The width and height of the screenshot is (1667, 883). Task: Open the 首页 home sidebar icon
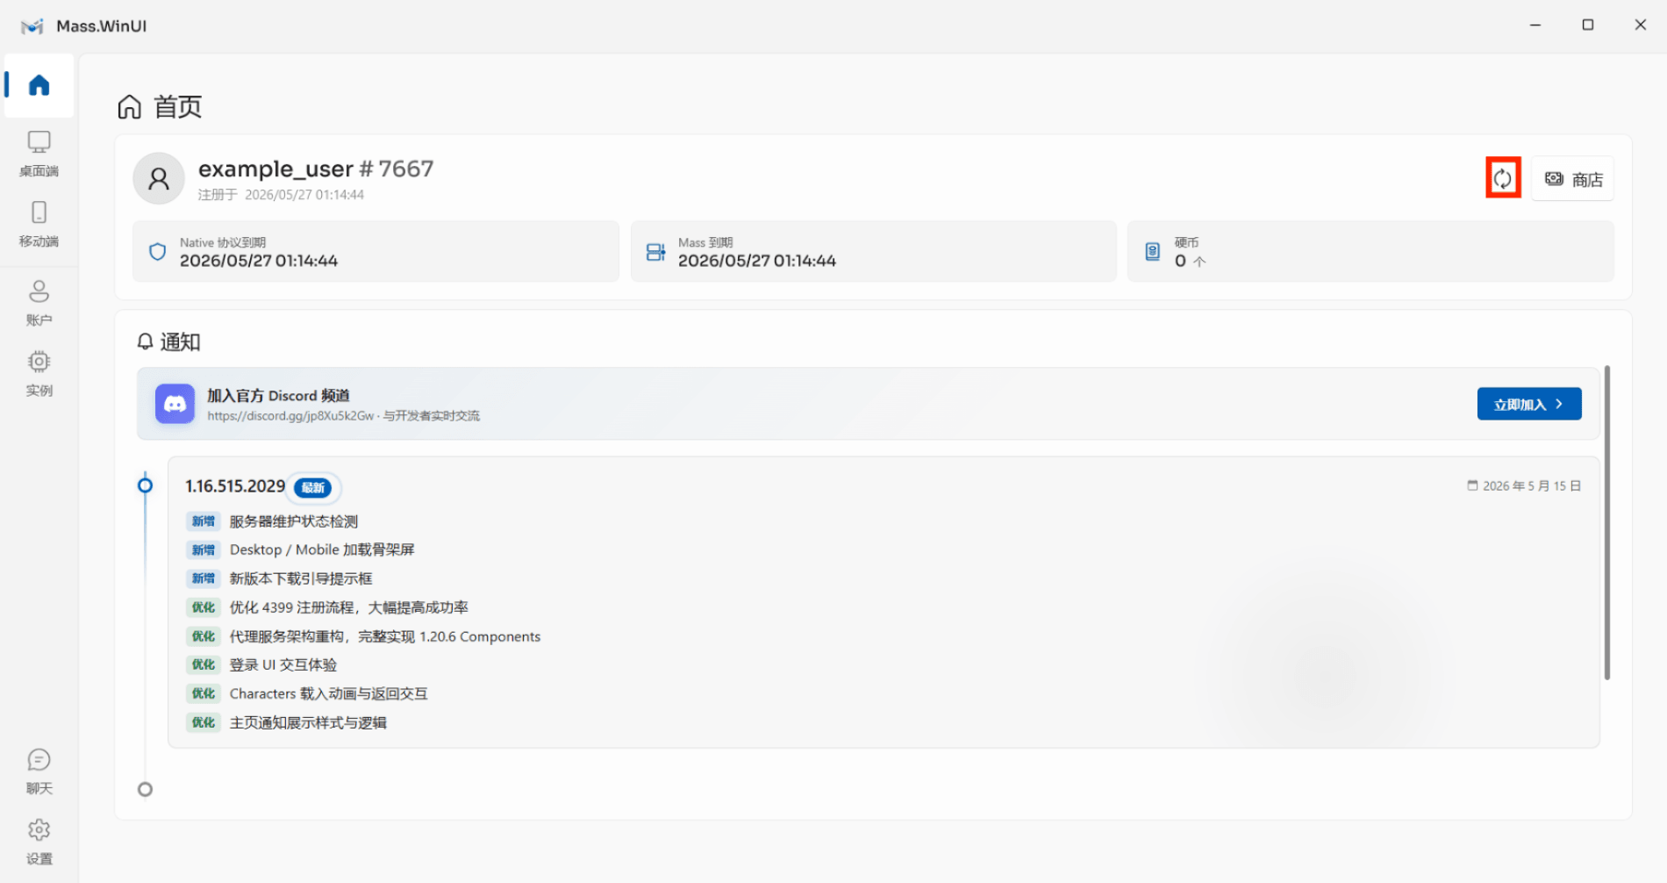39,85
